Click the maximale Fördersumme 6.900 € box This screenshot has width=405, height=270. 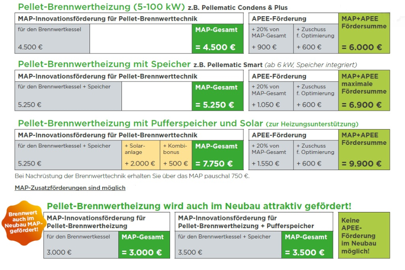364,90
